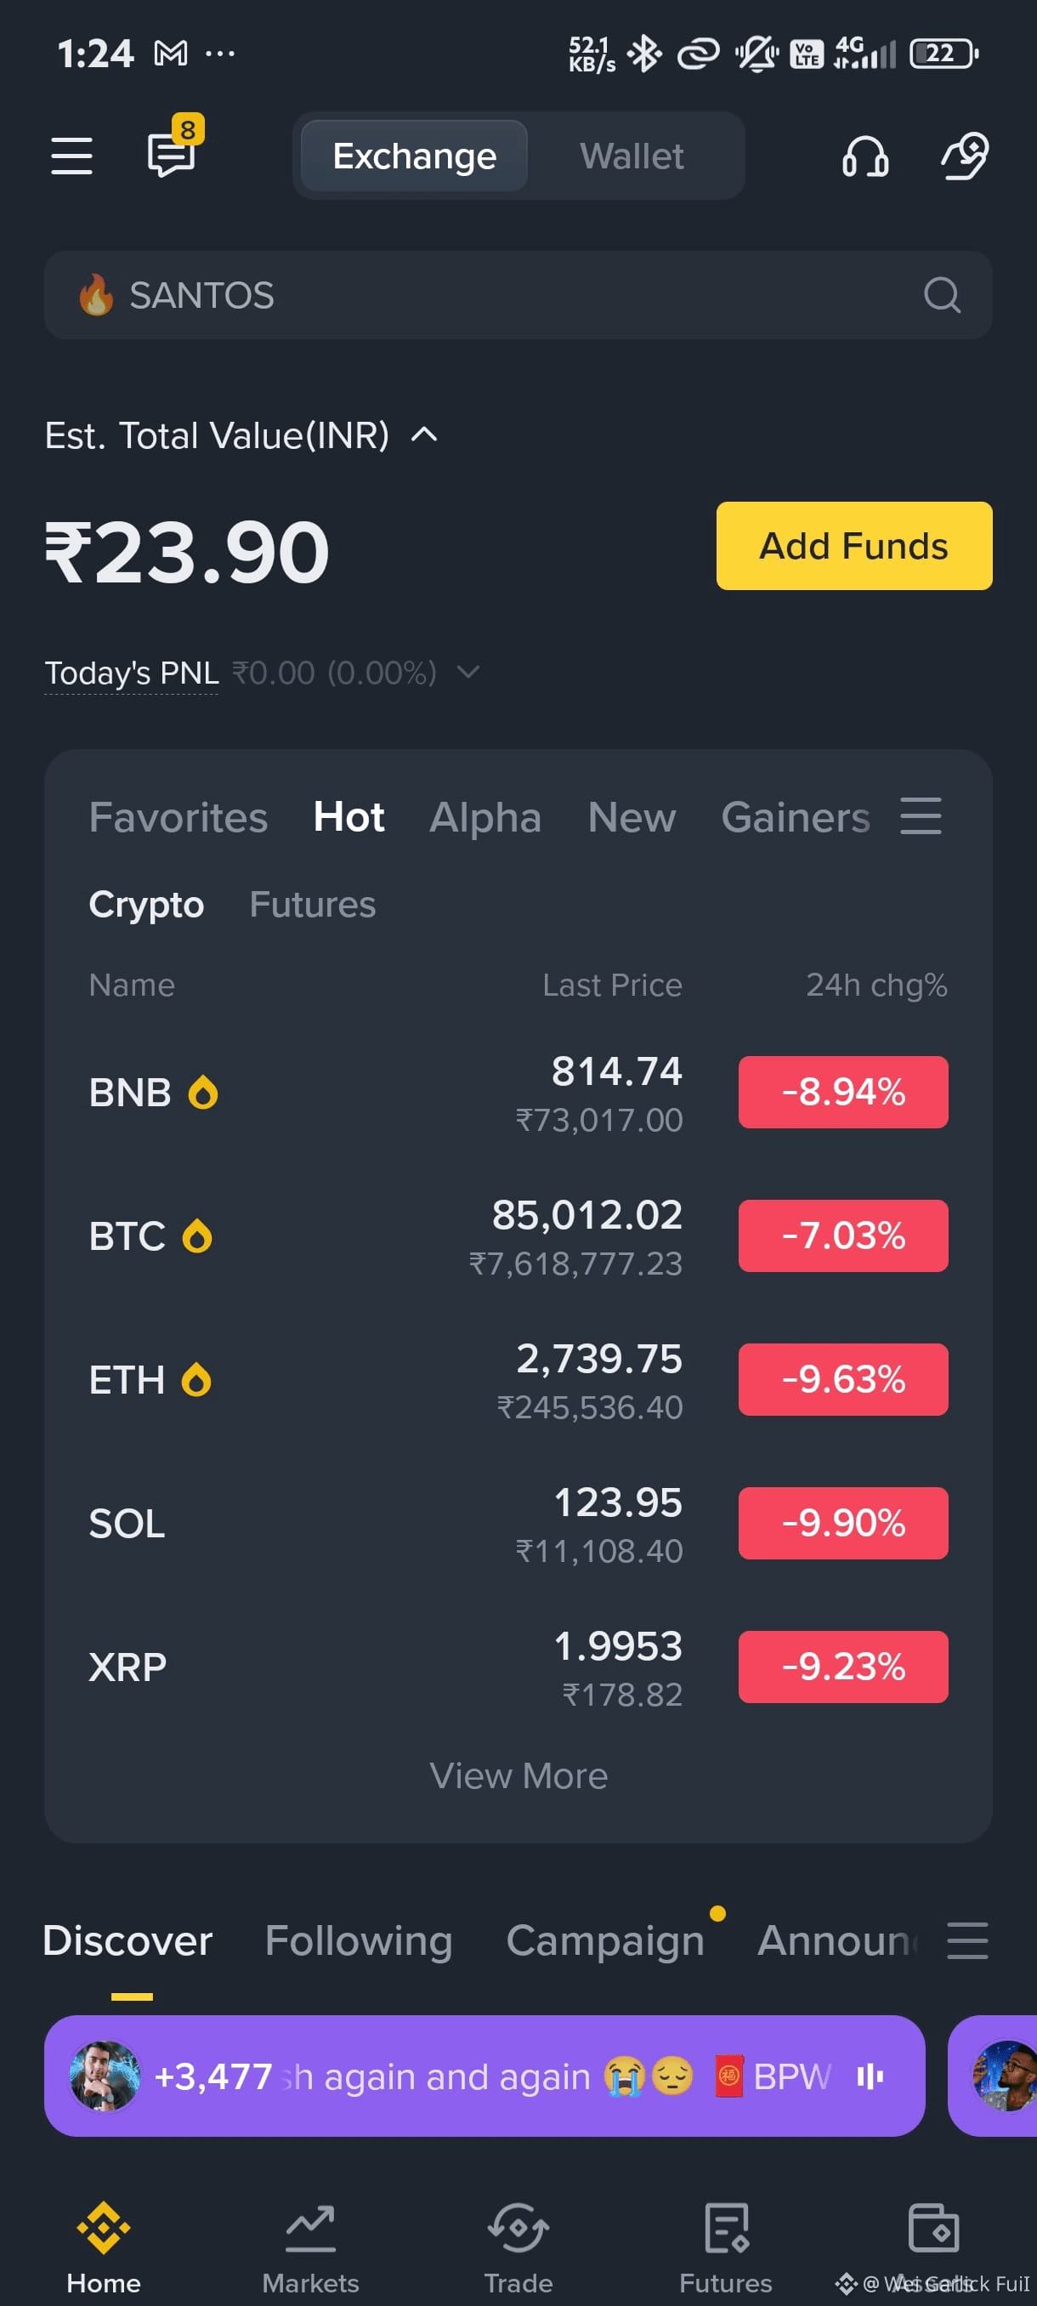1037x2306 pixels.
Task: Tap the Add Funds button
Action: pyautogui.click(x=853, y=546)
